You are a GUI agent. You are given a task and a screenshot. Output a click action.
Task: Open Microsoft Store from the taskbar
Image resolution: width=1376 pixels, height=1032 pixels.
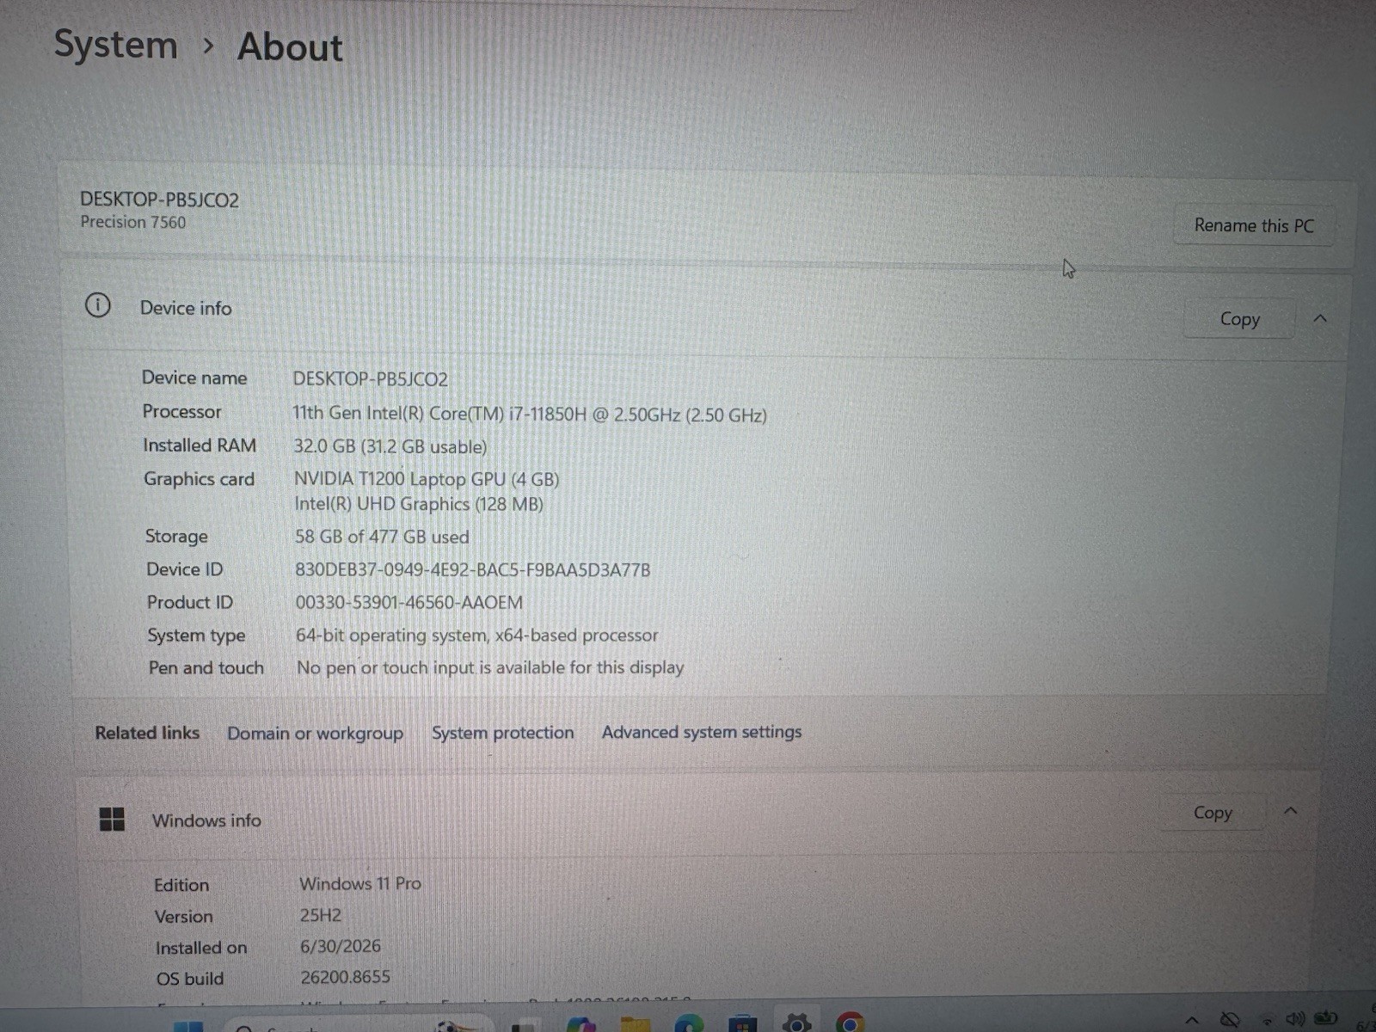coord(742,1023)
